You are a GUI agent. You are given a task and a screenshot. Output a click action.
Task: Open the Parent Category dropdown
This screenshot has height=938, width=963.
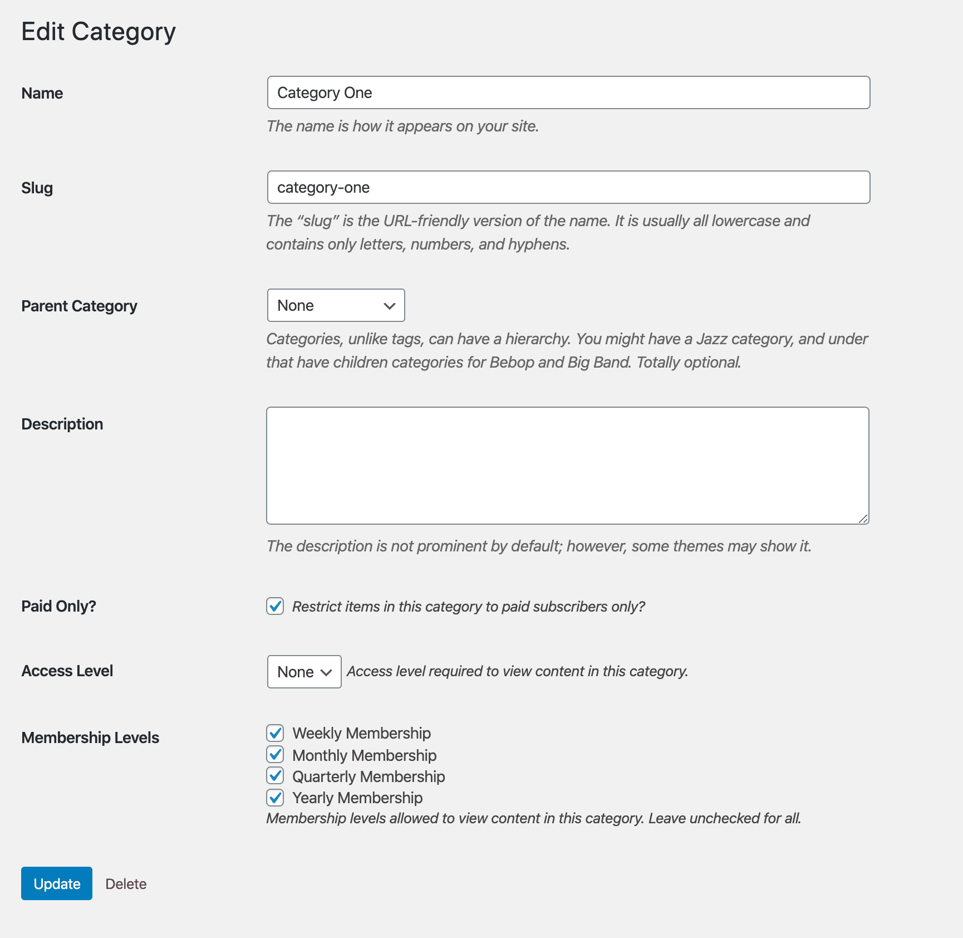[335, 305]
